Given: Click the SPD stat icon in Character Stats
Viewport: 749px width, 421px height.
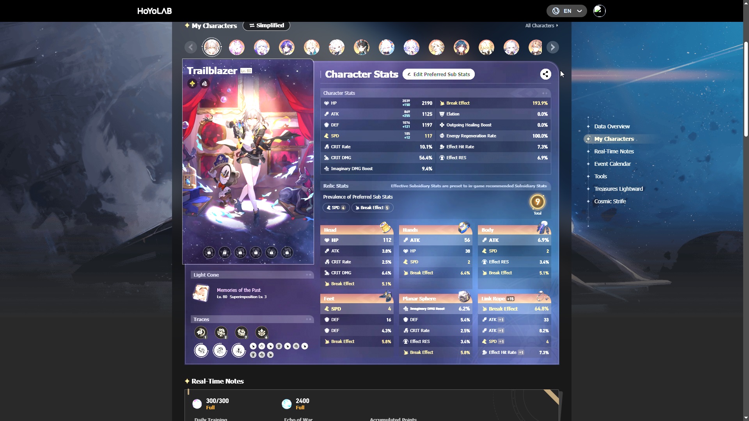Looking at the screenshot, I should pyautogui.click(x=327, y=136).
